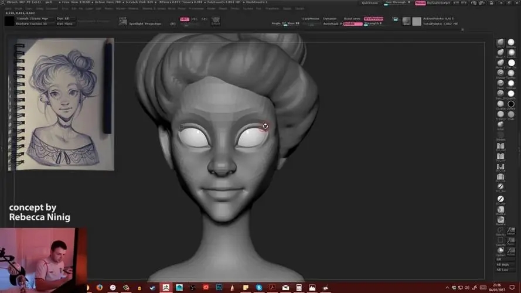Open the black color swatch
The height and width of the screenshot is (293, 521).
click(9, 21)
